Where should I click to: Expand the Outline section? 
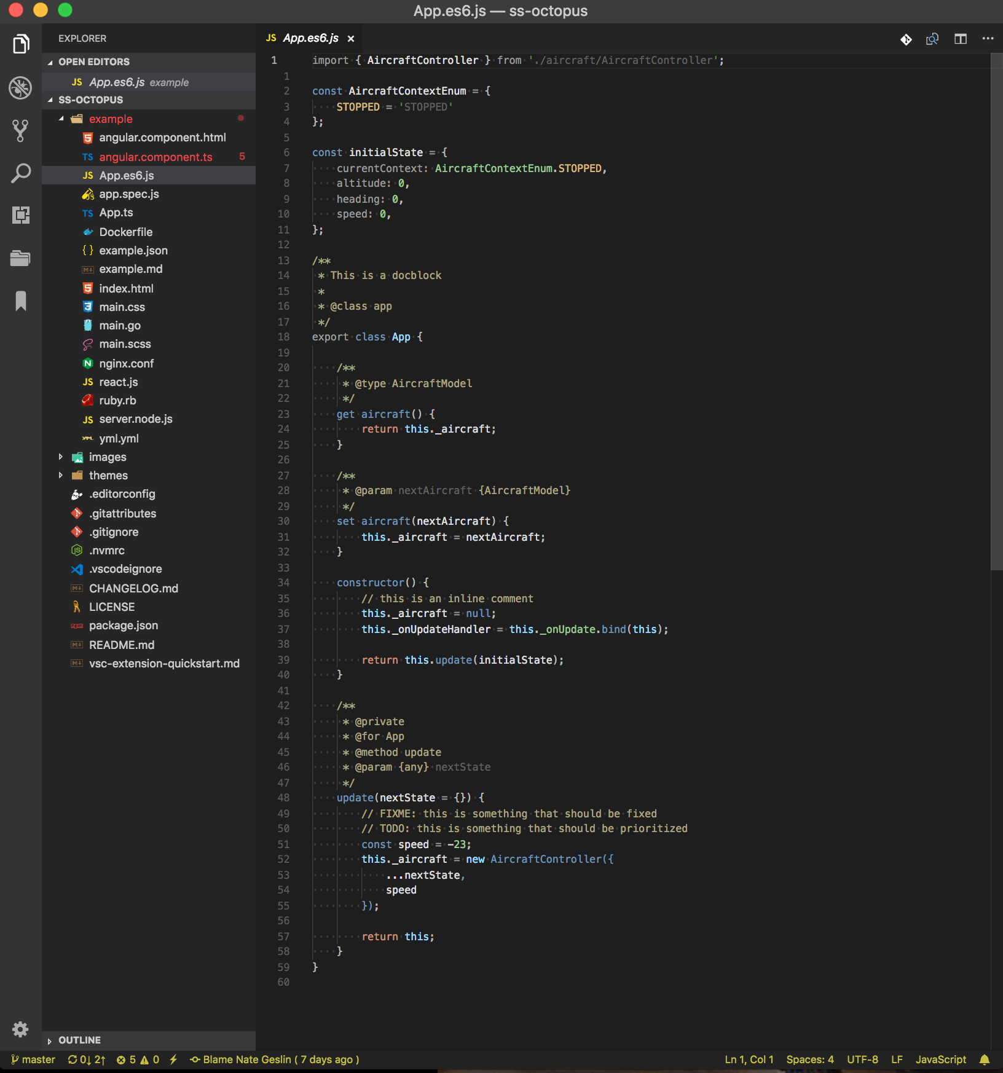[x=149, y=1040]
